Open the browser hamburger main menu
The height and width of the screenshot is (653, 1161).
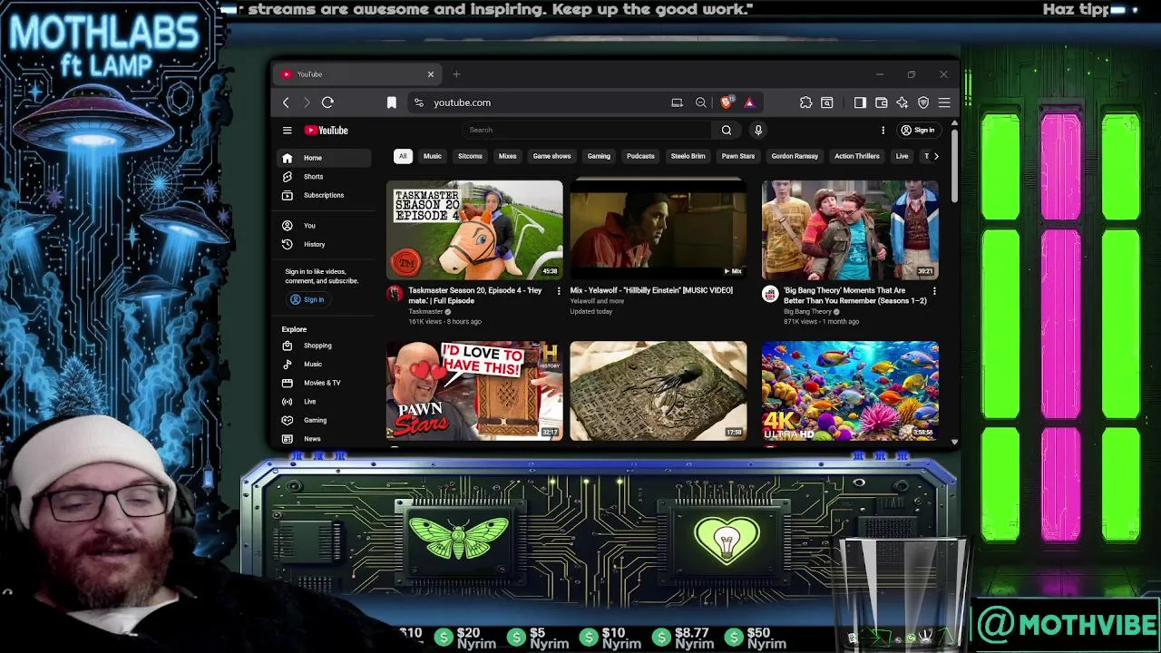[x=944, y=102]
